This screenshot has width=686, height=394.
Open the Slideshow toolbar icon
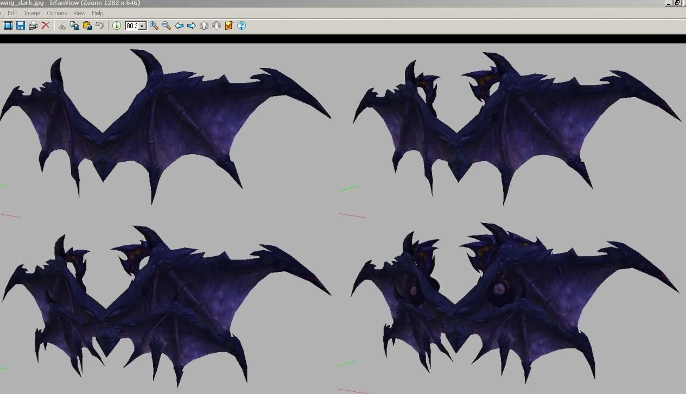[x=8, y=26]
